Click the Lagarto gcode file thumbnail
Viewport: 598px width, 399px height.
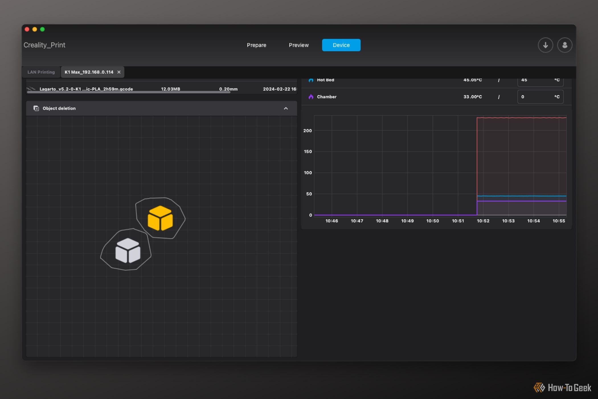[31, 89]
